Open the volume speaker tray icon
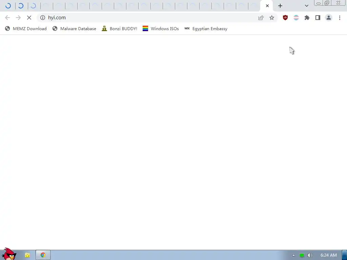Image resolution: width=347 pixels, height=260 pixels. coord(310,255)
